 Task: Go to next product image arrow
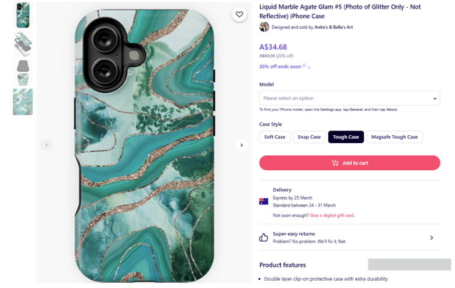(242, 145)
